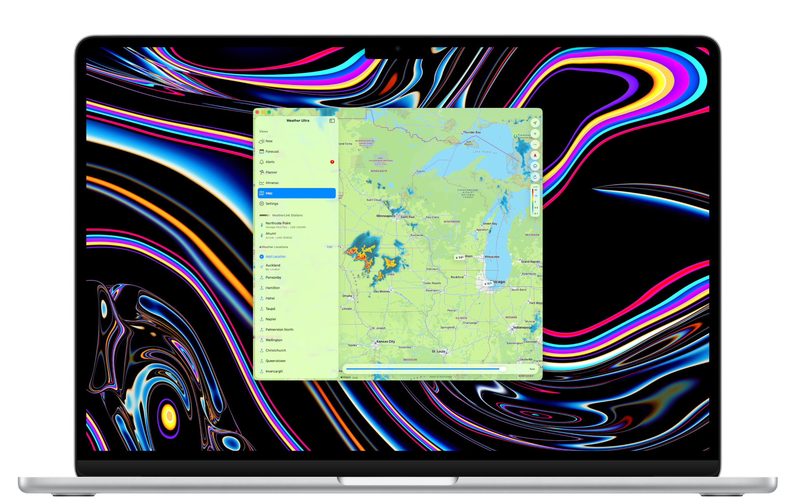Open the Alerts view

click(296, 162)
